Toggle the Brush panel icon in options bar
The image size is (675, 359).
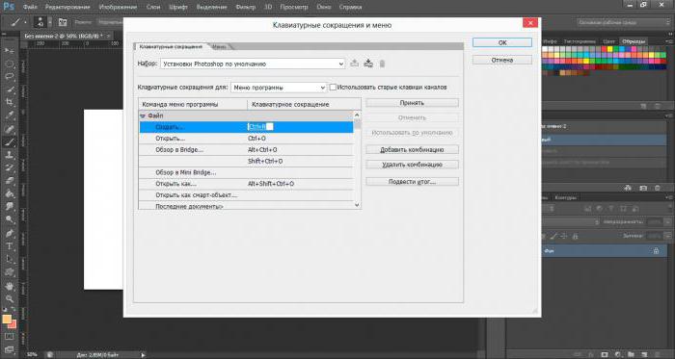[63, 22]
